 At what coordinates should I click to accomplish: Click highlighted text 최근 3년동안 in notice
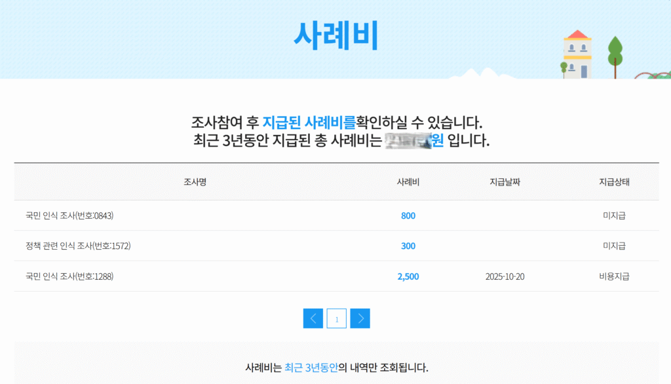click(x=311, y=368)
